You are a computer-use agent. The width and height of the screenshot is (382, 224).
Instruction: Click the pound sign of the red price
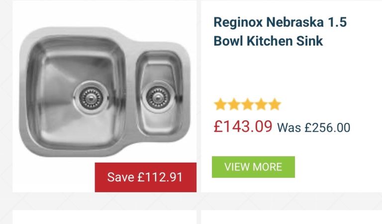point(218,127)
